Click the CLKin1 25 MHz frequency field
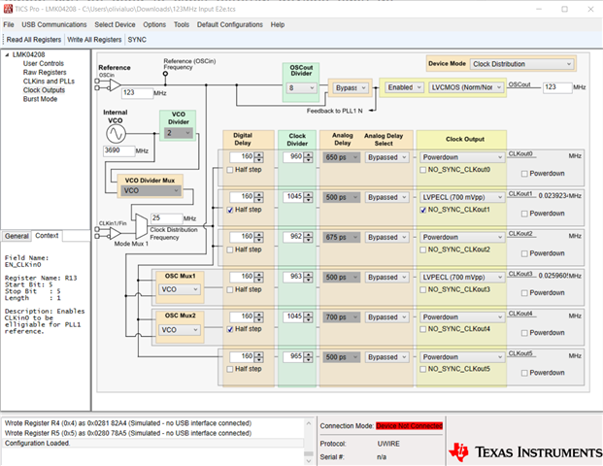The height and width of the screenshot is (466, 603). [x=166, y=218]
